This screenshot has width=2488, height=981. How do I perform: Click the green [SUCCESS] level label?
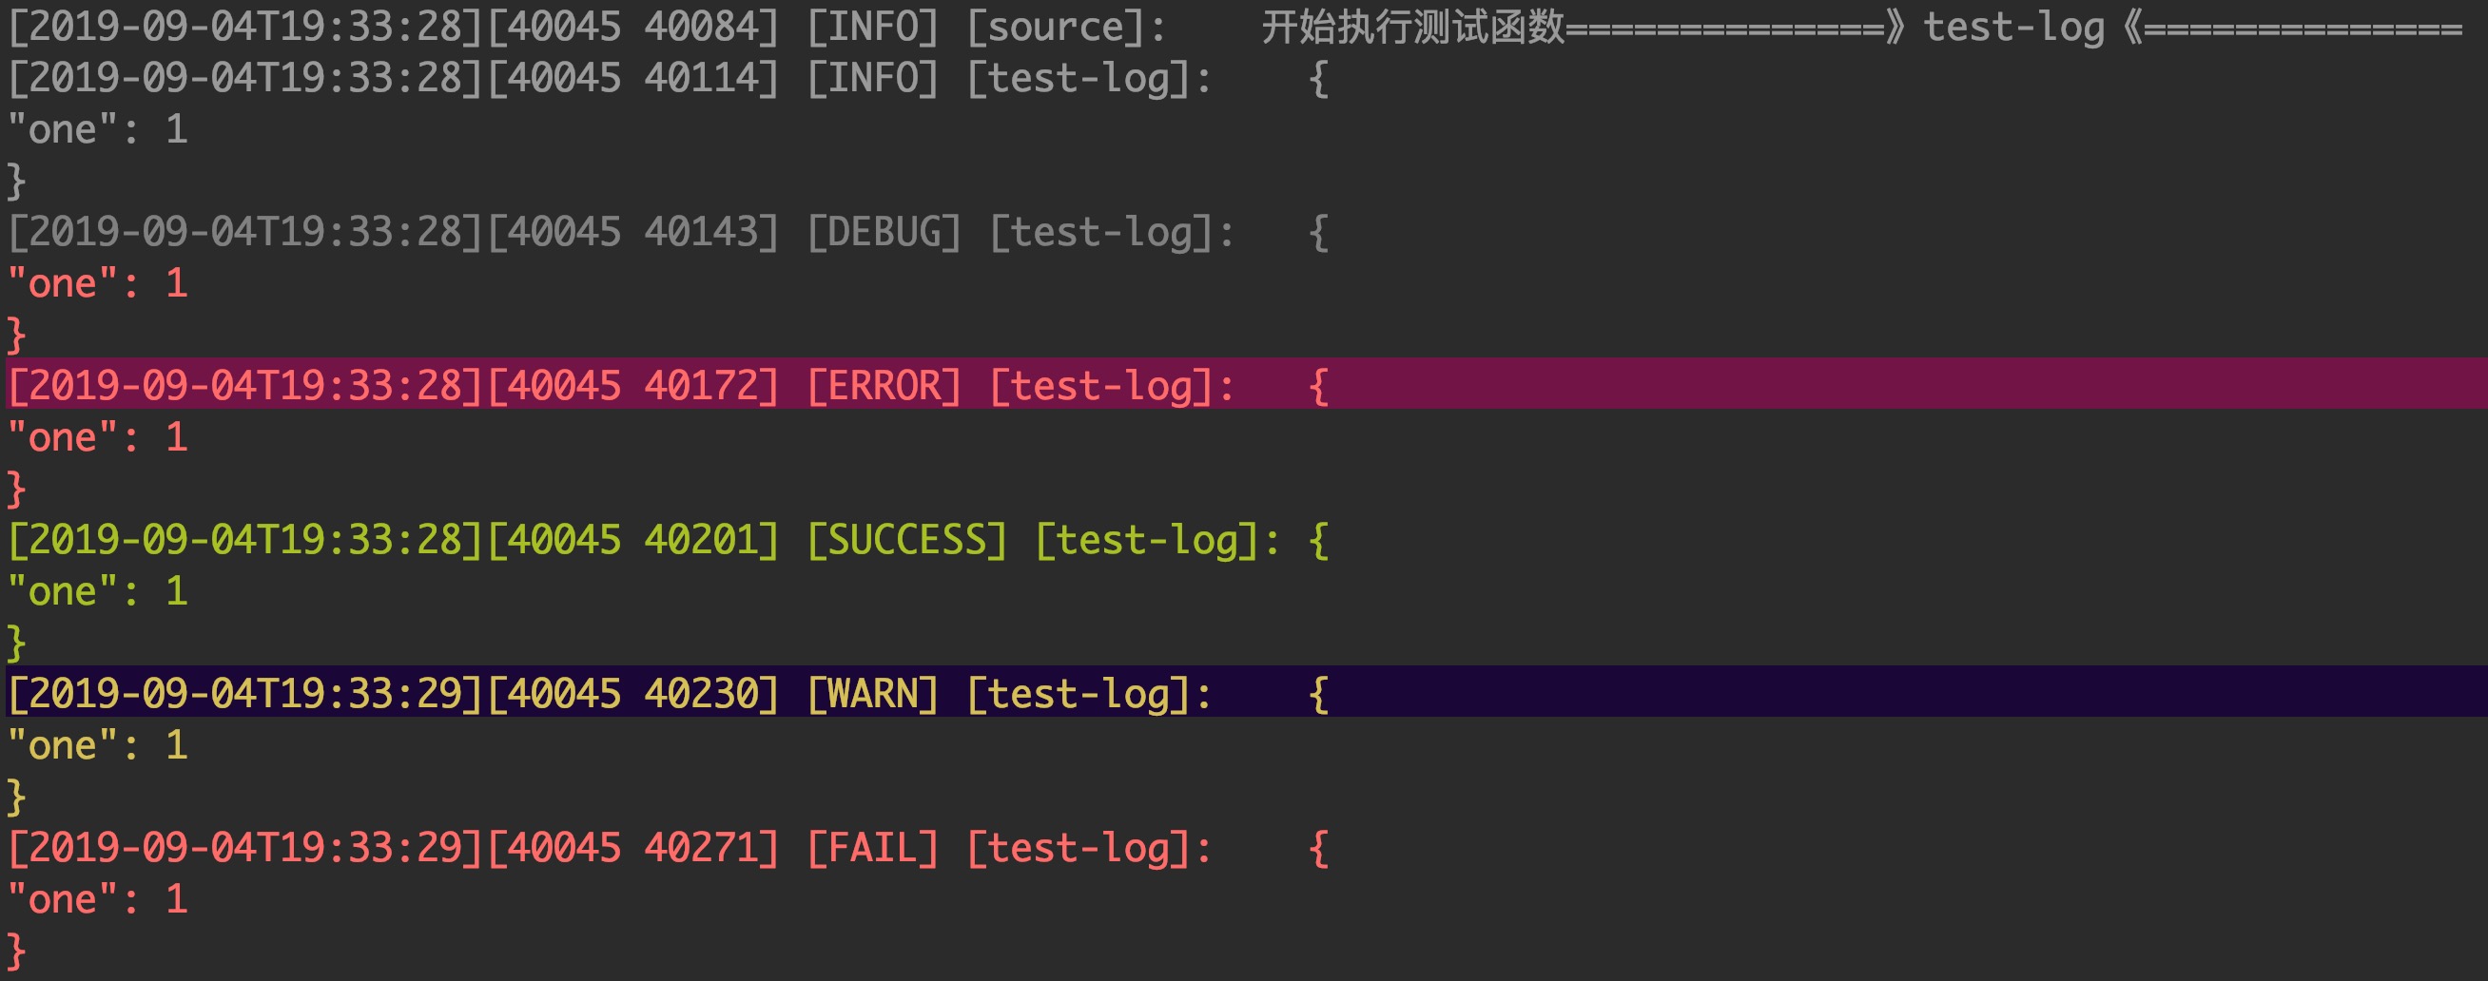point(907,540)
